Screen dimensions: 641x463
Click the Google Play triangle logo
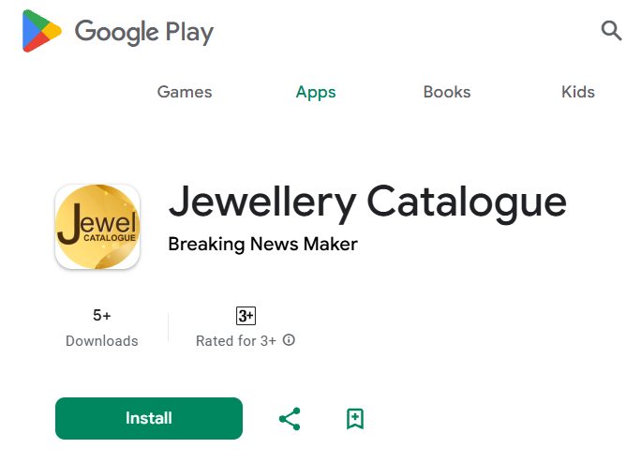tap(41, 31)
